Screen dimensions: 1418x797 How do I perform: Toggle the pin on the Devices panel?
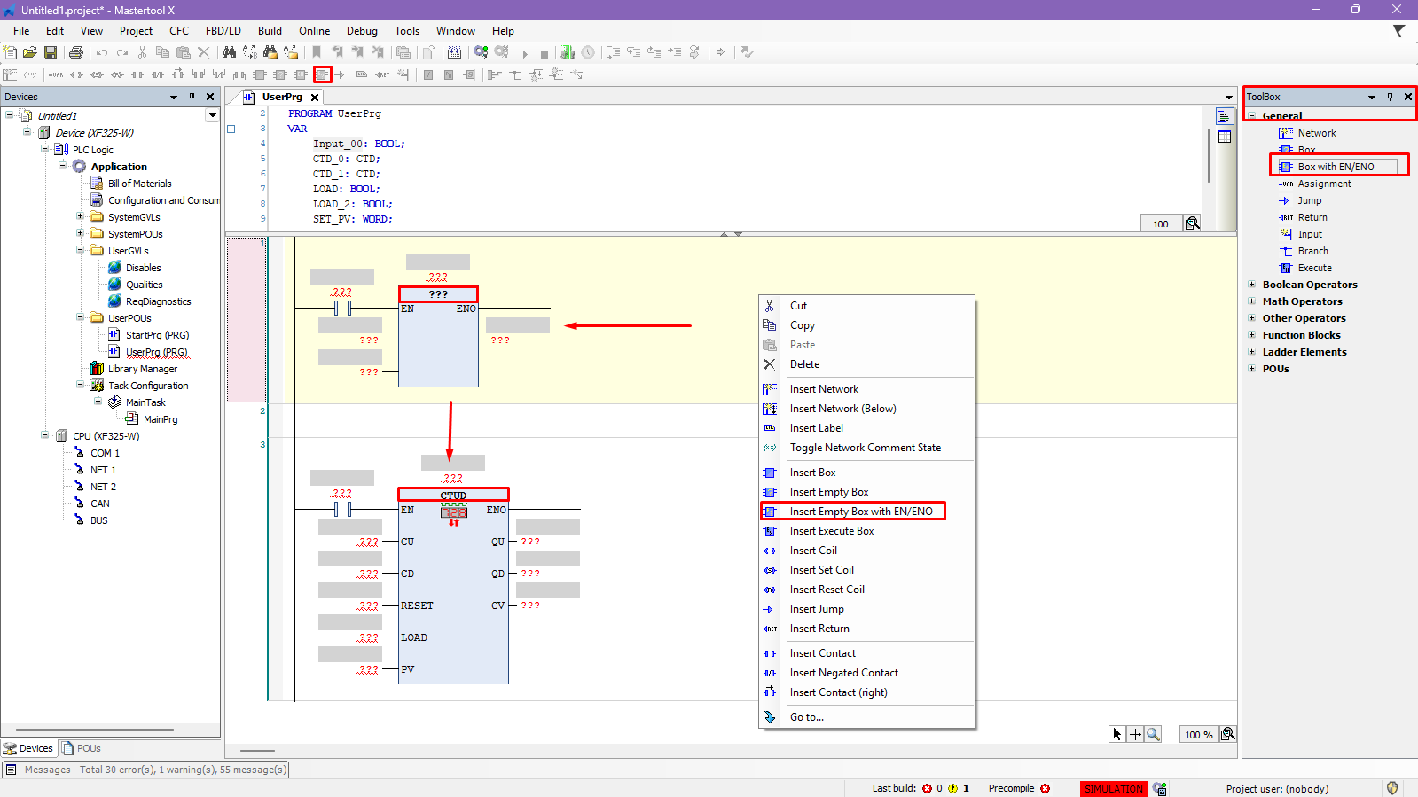[x=192, y=97]
